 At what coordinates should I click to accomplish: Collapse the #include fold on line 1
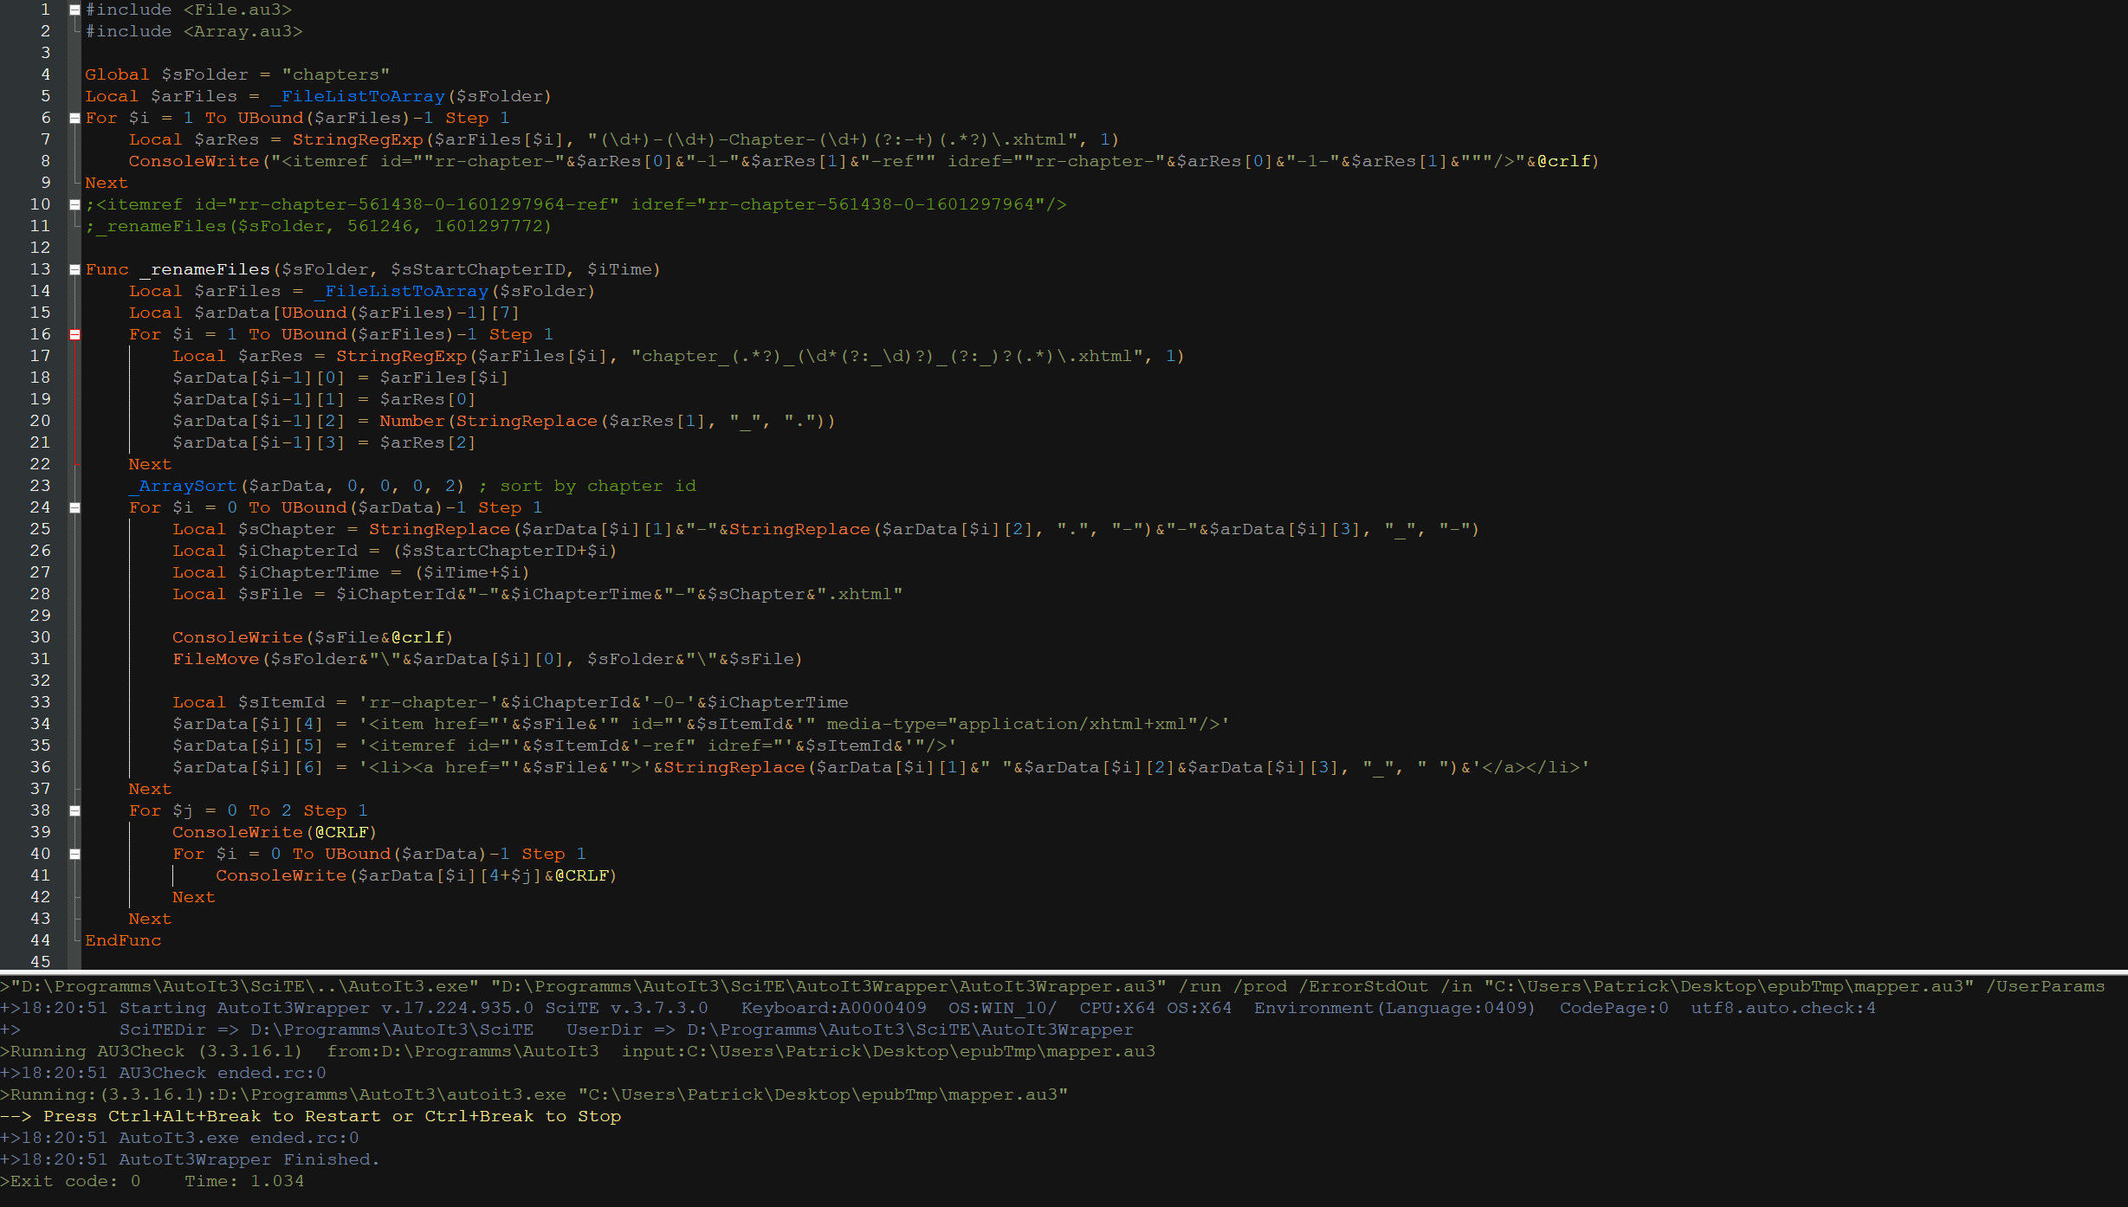tap(75, 10)
